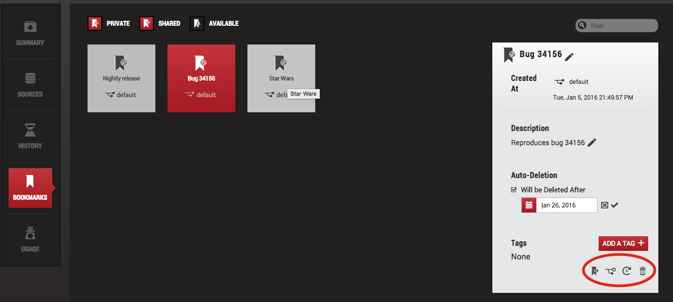Toggle the Shared bookmarks filter
Viewport: 673px width, 302px height.
pyautogui.click(x=147, y=23)
